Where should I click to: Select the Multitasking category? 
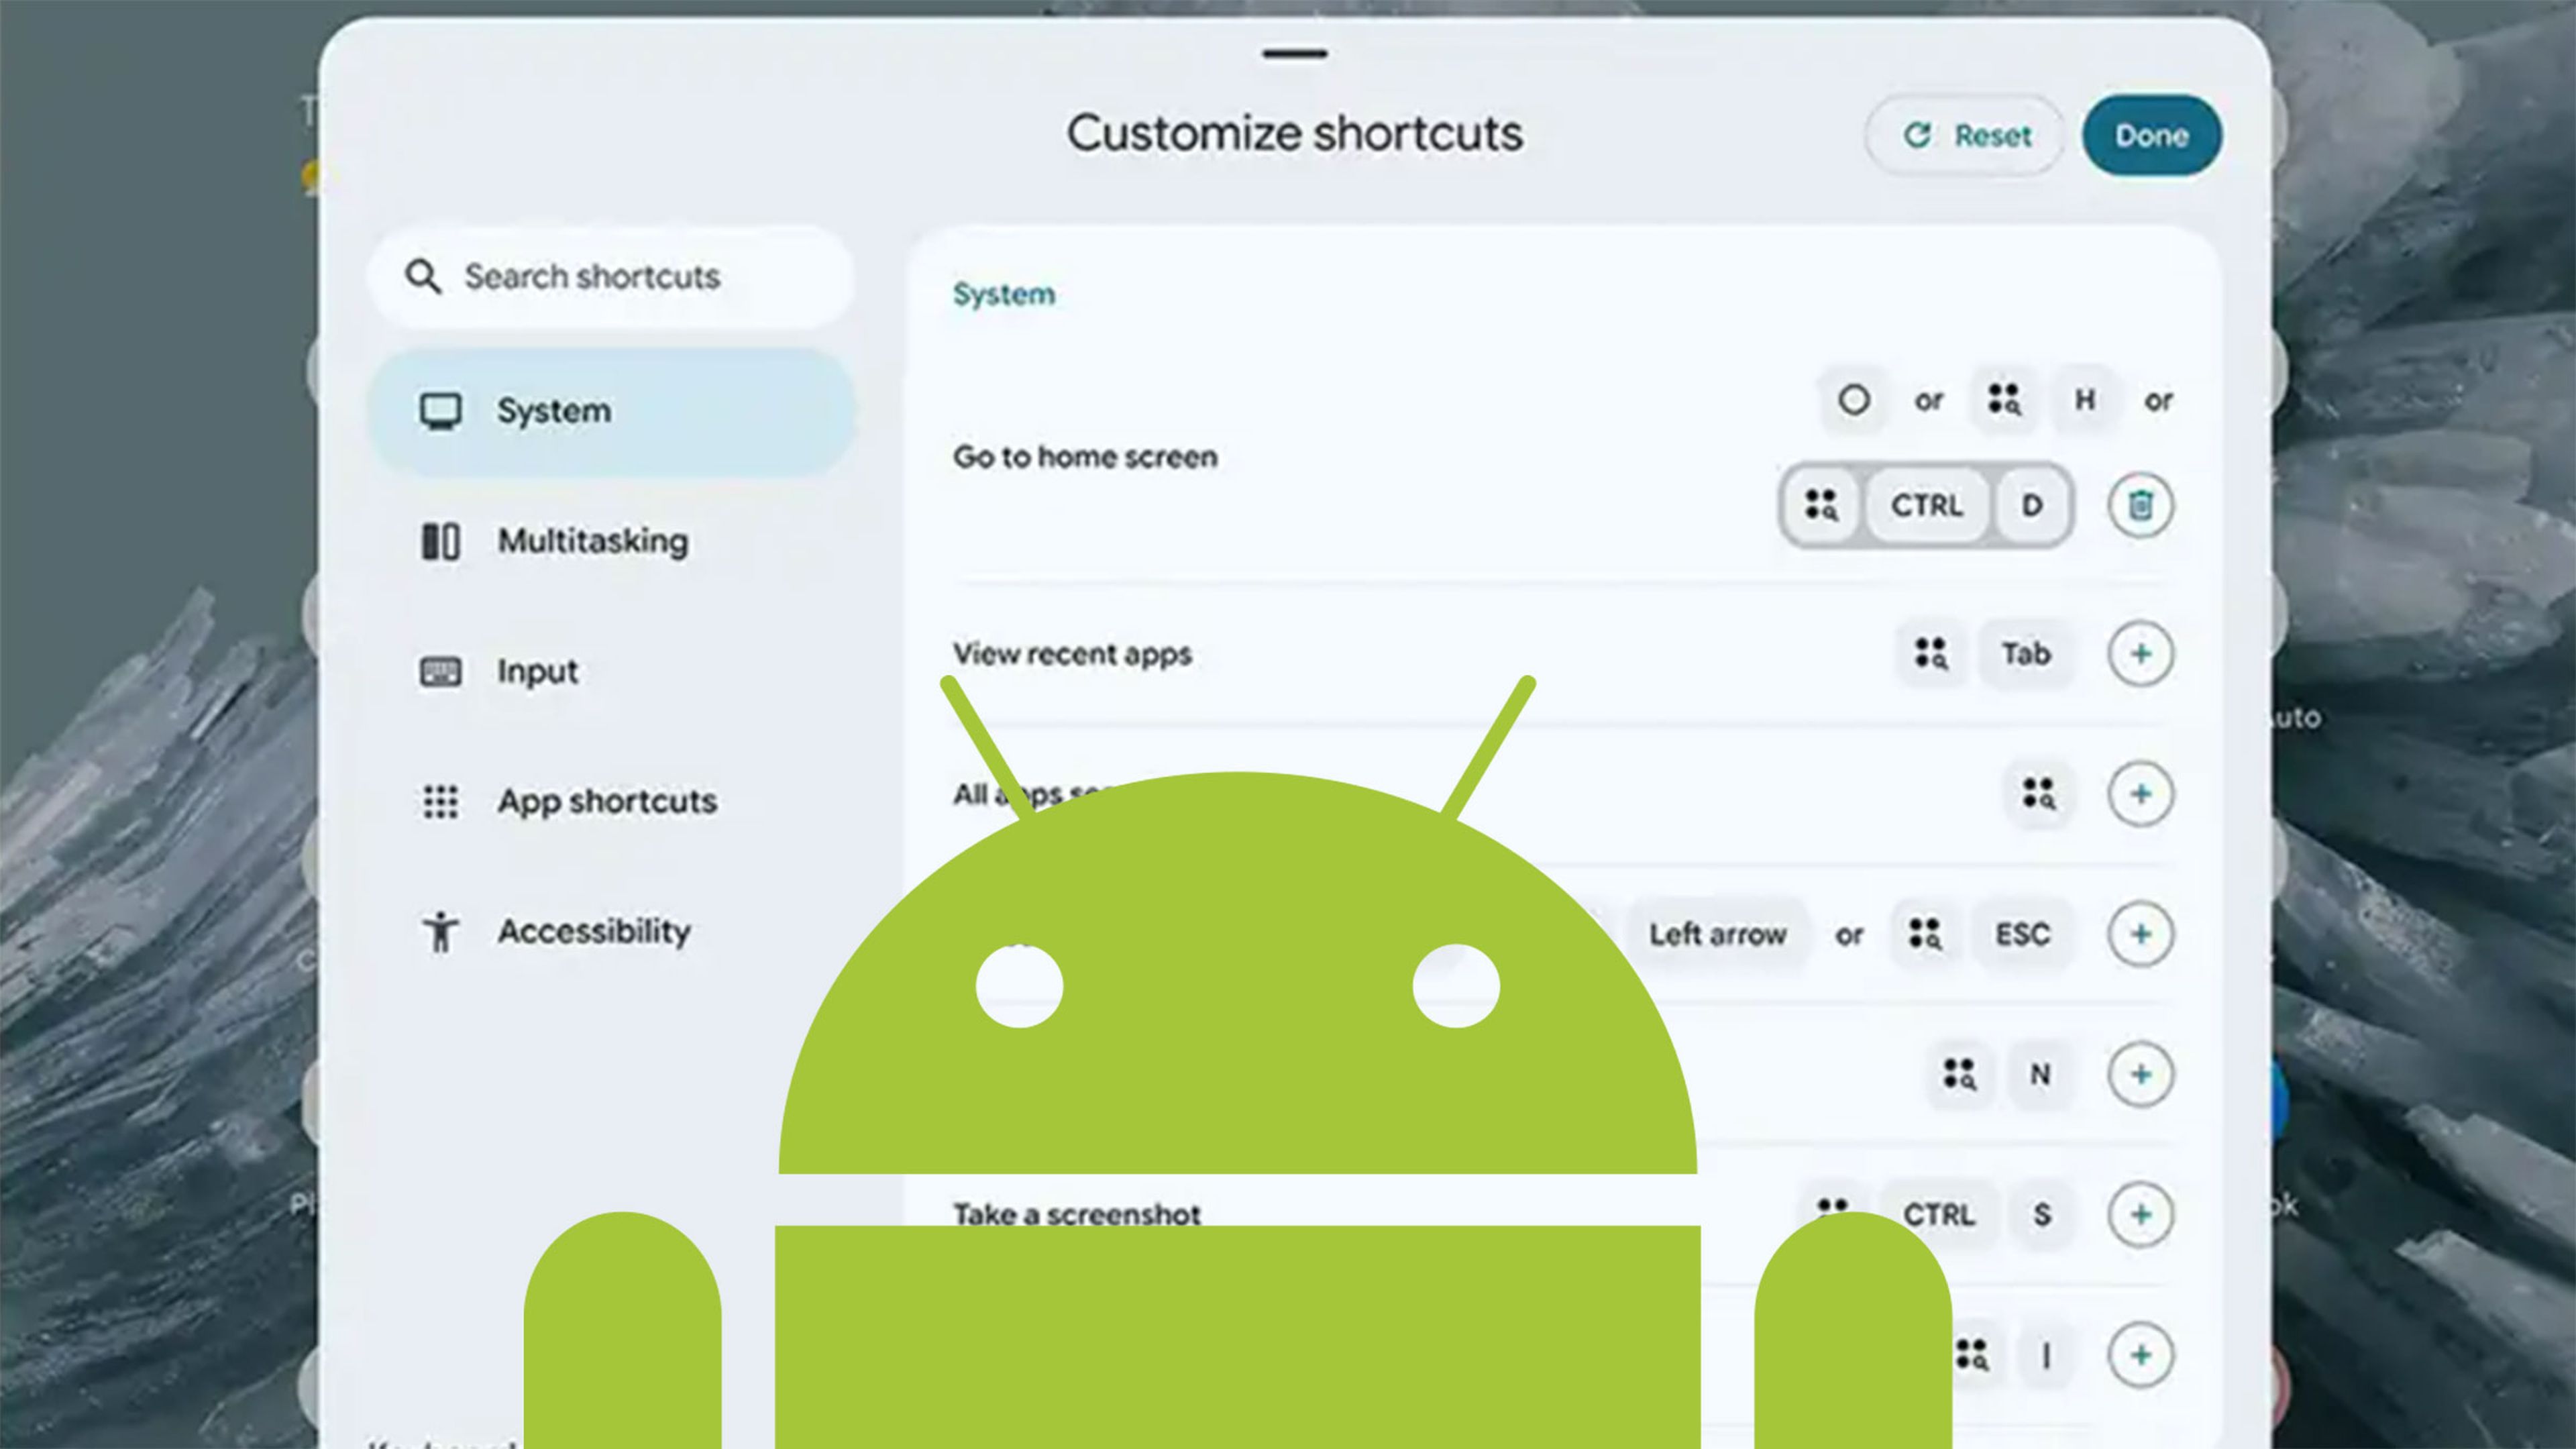[x=593, y=541]
